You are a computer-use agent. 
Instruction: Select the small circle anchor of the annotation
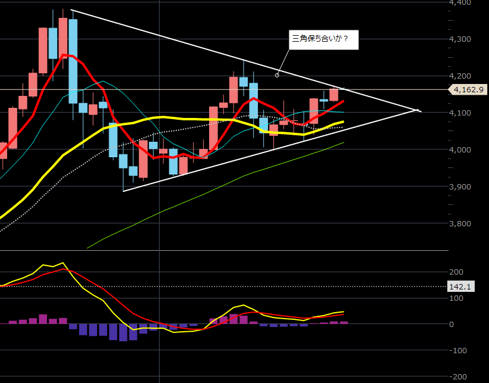(277, 75)
